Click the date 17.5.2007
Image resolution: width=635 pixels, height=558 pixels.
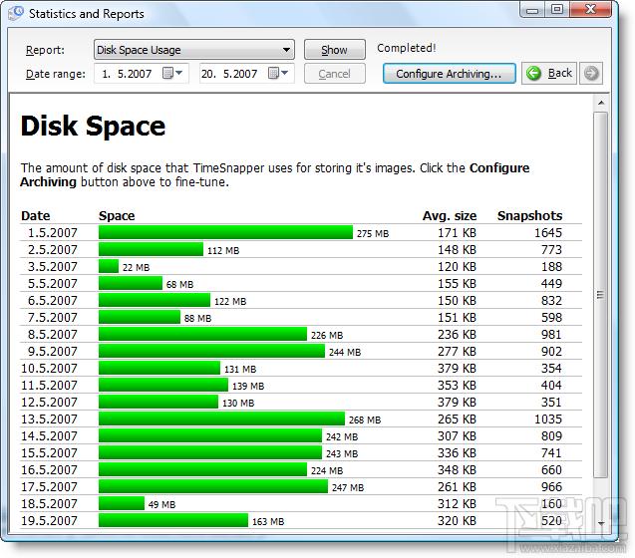pyautogui.click(x=49, y=486)
